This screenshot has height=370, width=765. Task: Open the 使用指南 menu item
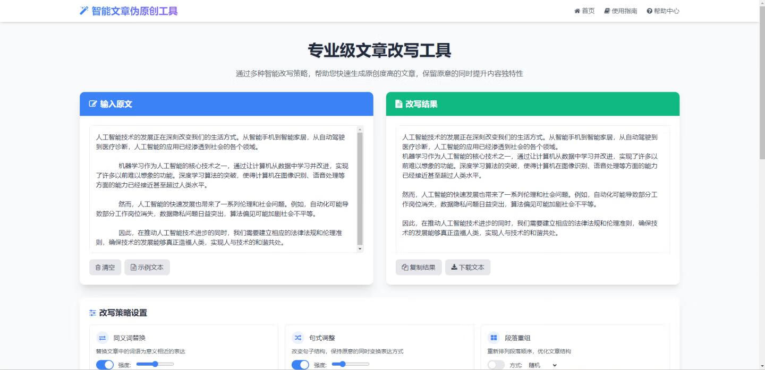(x=619, y=10)
